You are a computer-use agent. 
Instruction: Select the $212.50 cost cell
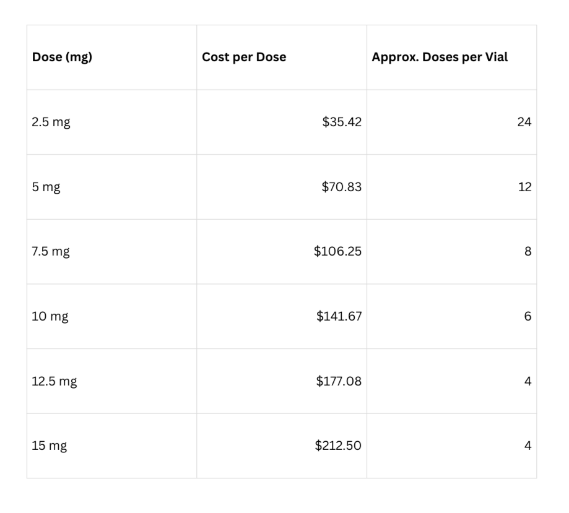click(282, 446)
